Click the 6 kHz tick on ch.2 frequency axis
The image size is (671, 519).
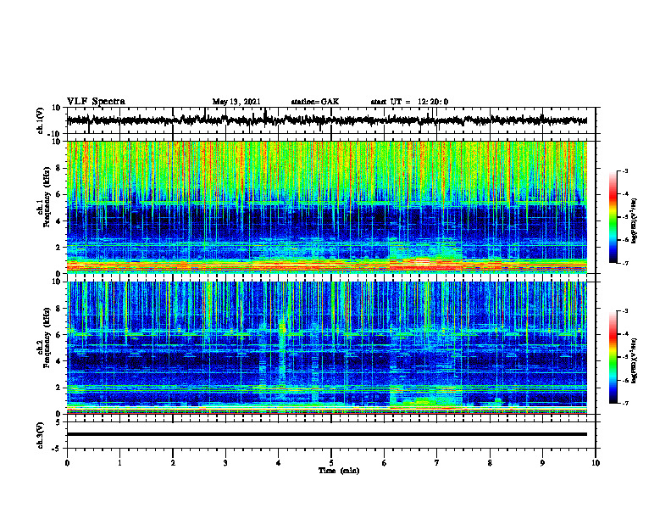click(58, 335)
